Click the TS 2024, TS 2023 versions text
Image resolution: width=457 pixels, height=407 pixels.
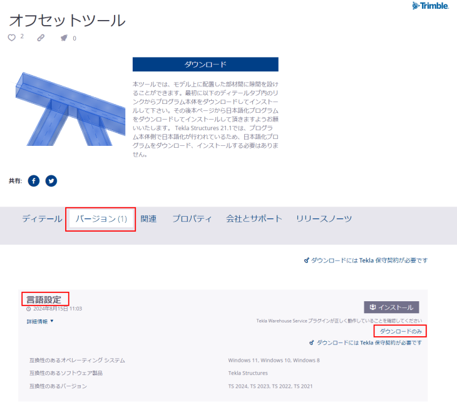pos(270,386)
